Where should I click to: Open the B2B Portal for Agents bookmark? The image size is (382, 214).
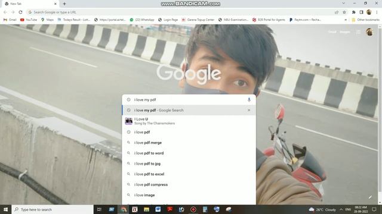269,20
